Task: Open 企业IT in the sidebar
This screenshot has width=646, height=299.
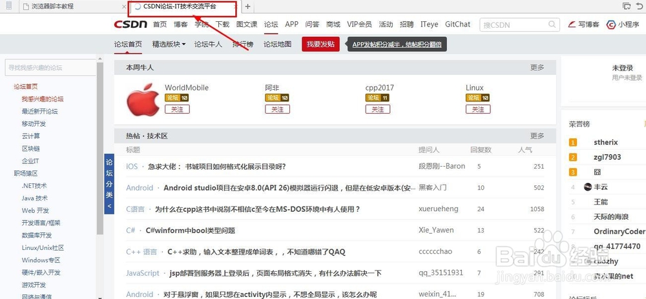Action: click(30, 161)
